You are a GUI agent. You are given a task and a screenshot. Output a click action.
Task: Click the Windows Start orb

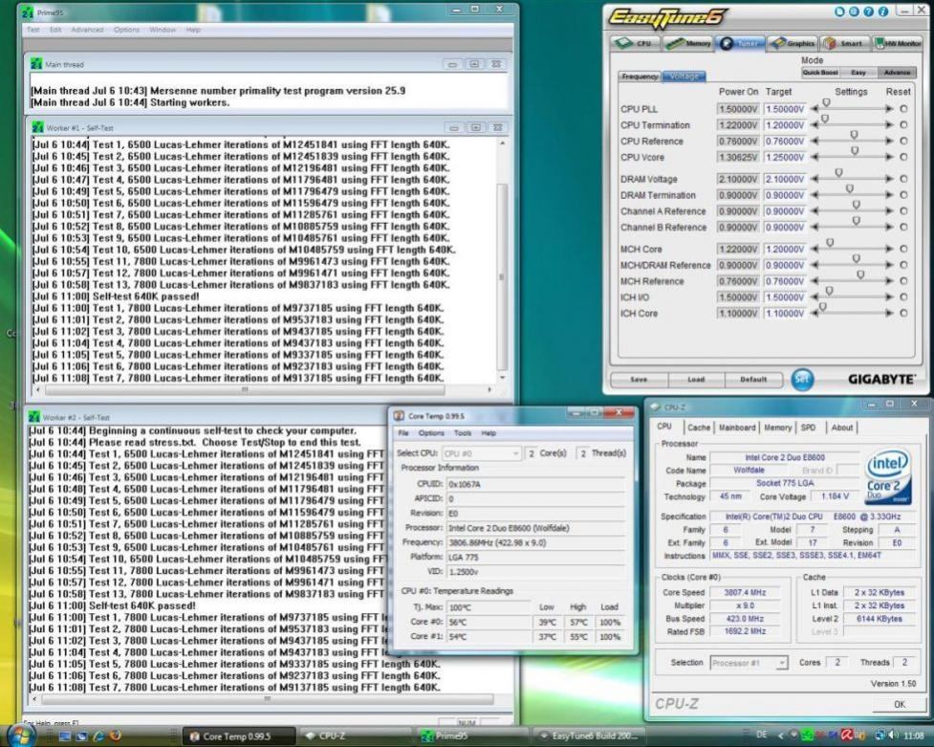[x=21, y=735]
